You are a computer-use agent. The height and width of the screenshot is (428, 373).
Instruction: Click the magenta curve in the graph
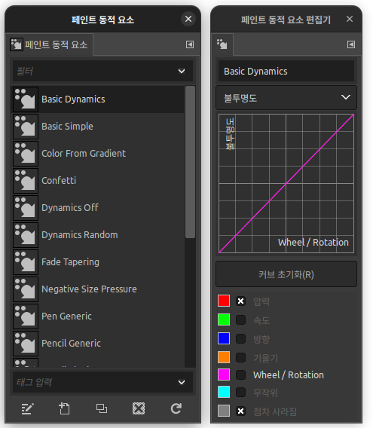coord(286,184)
